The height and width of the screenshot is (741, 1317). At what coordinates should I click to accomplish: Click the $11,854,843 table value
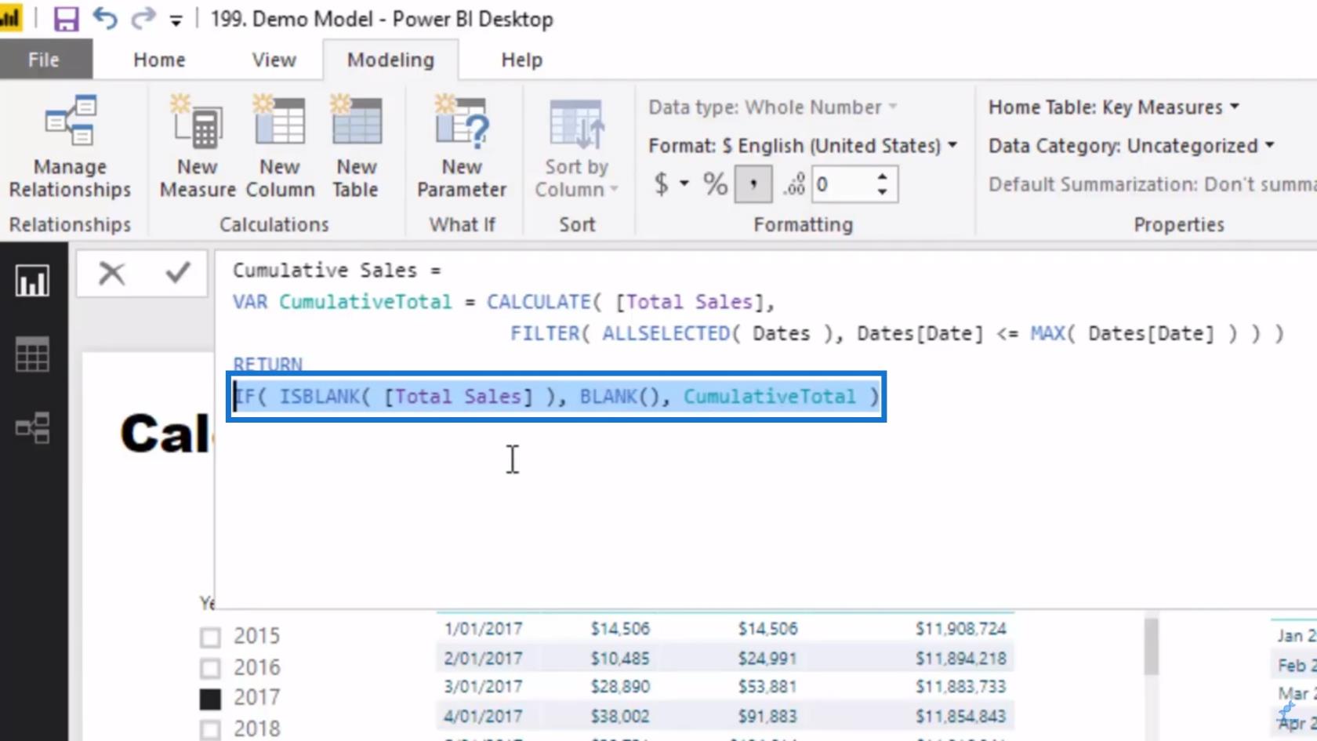tap(960, 717)
